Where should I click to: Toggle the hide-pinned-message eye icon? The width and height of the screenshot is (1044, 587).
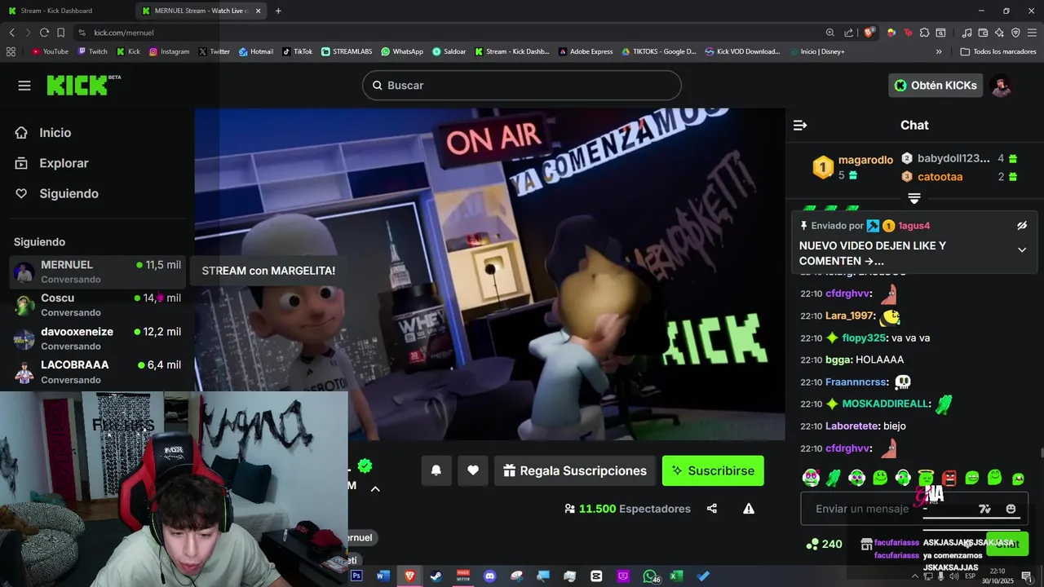point(1022,226)
